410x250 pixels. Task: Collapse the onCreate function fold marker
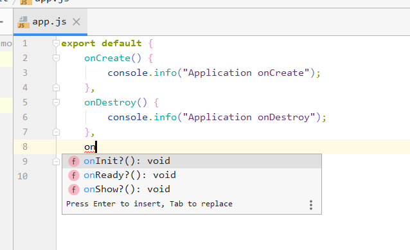point(56,58)
